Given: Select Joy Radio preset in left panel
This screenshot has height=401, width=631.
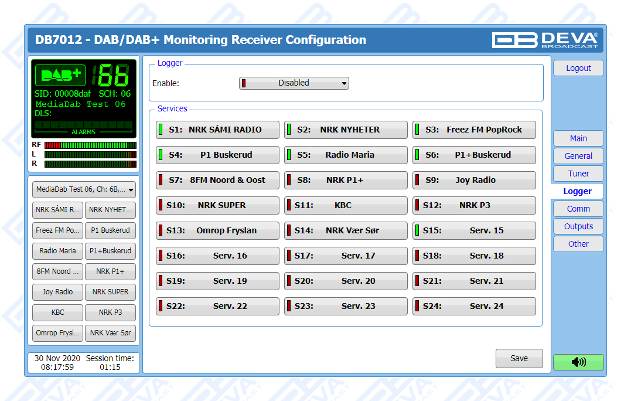Looking at the screenshot, I should click(57, 292).
